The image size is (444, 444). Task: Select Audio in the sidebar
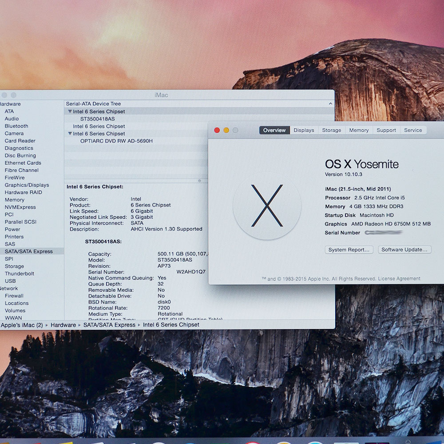coord(12,119)
